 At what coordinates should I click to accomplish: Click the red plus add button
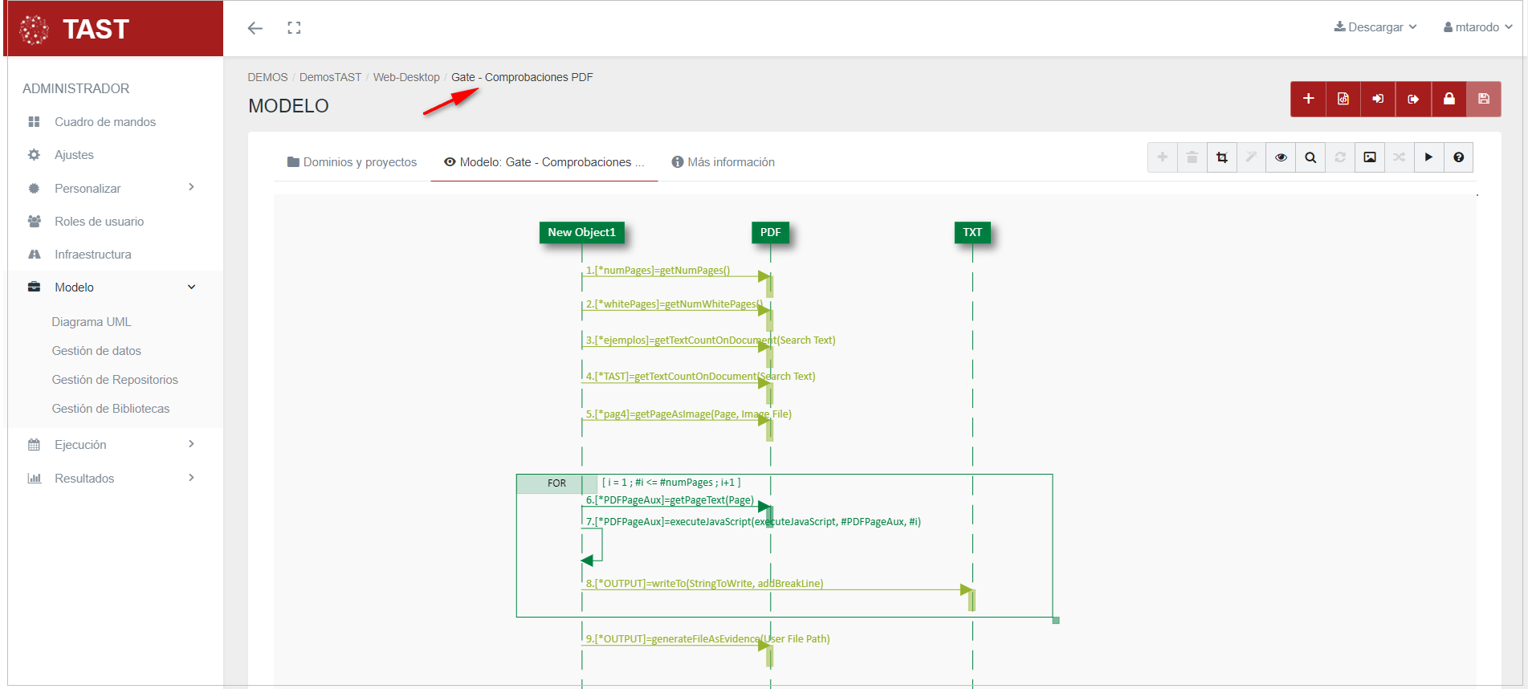point(1308,99)
